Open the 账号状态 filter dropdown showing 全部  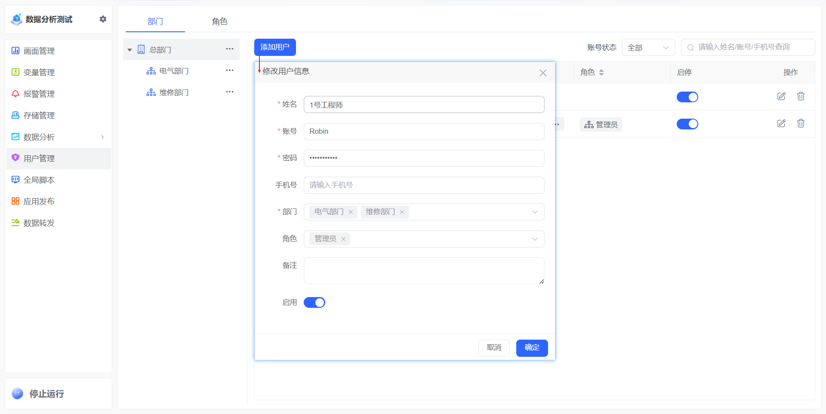click(x=648, y=47)
